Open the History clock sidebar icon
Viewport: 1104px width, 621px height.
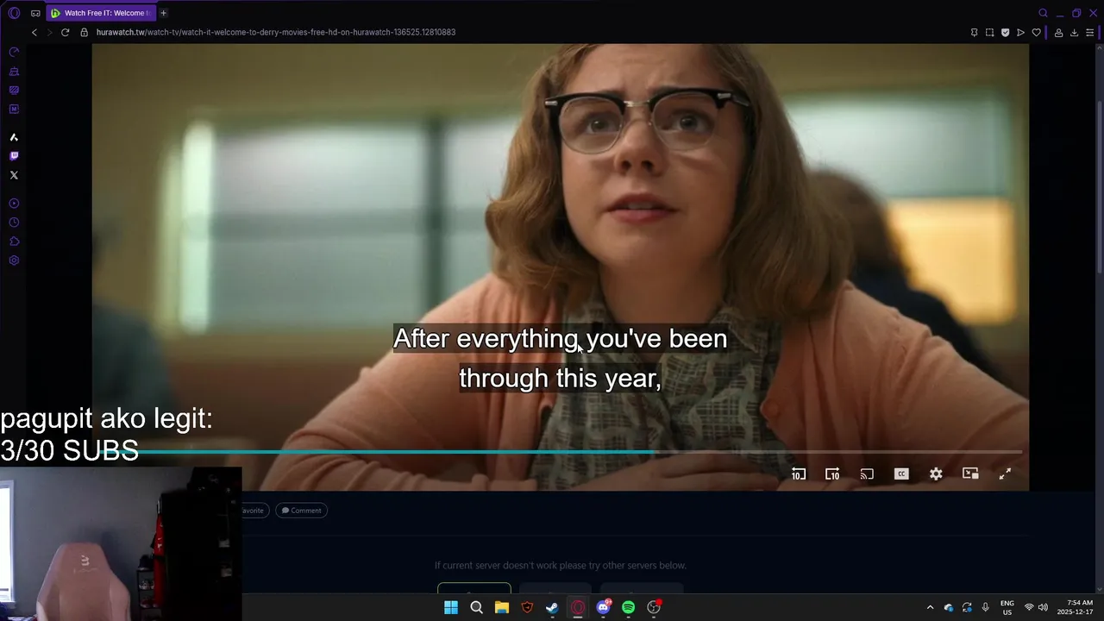coord(14,223)
